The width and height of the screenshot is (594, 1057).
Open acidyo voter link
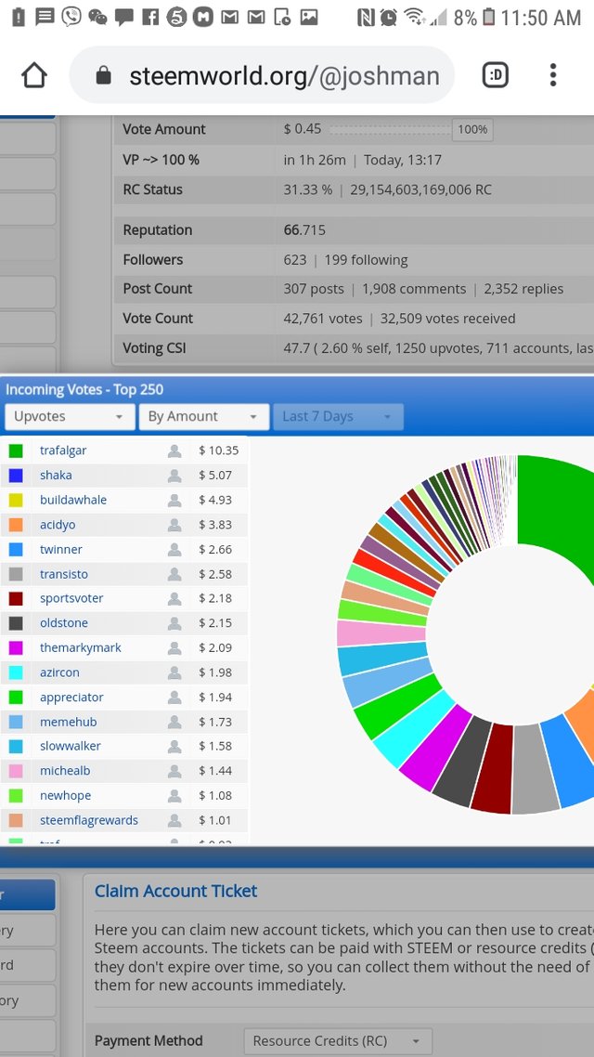pos(58,525)
